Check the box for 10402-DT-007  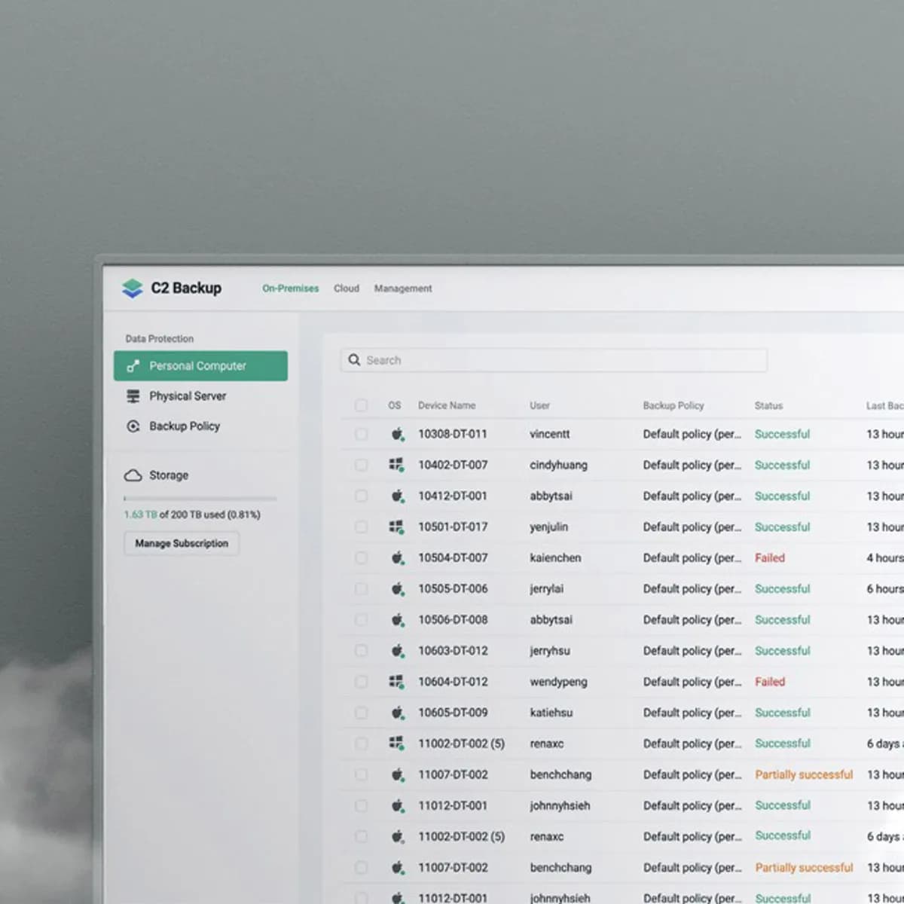coord(362,465)
